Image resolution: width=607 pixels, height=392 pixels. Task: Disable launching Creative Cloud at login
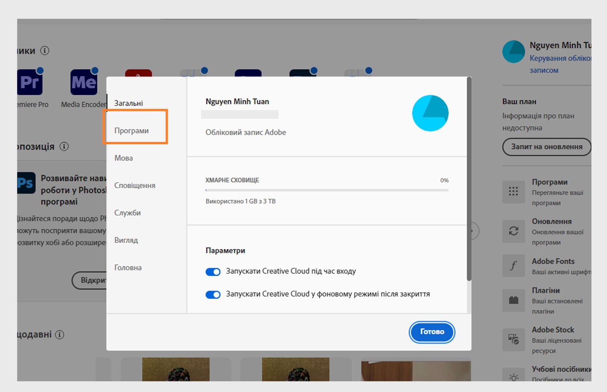(213, 271)
